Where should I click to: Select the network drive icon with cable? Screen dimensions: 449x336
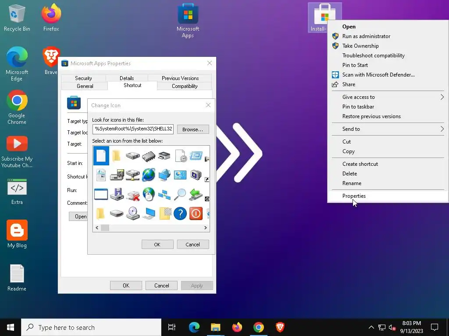point(132,175)
